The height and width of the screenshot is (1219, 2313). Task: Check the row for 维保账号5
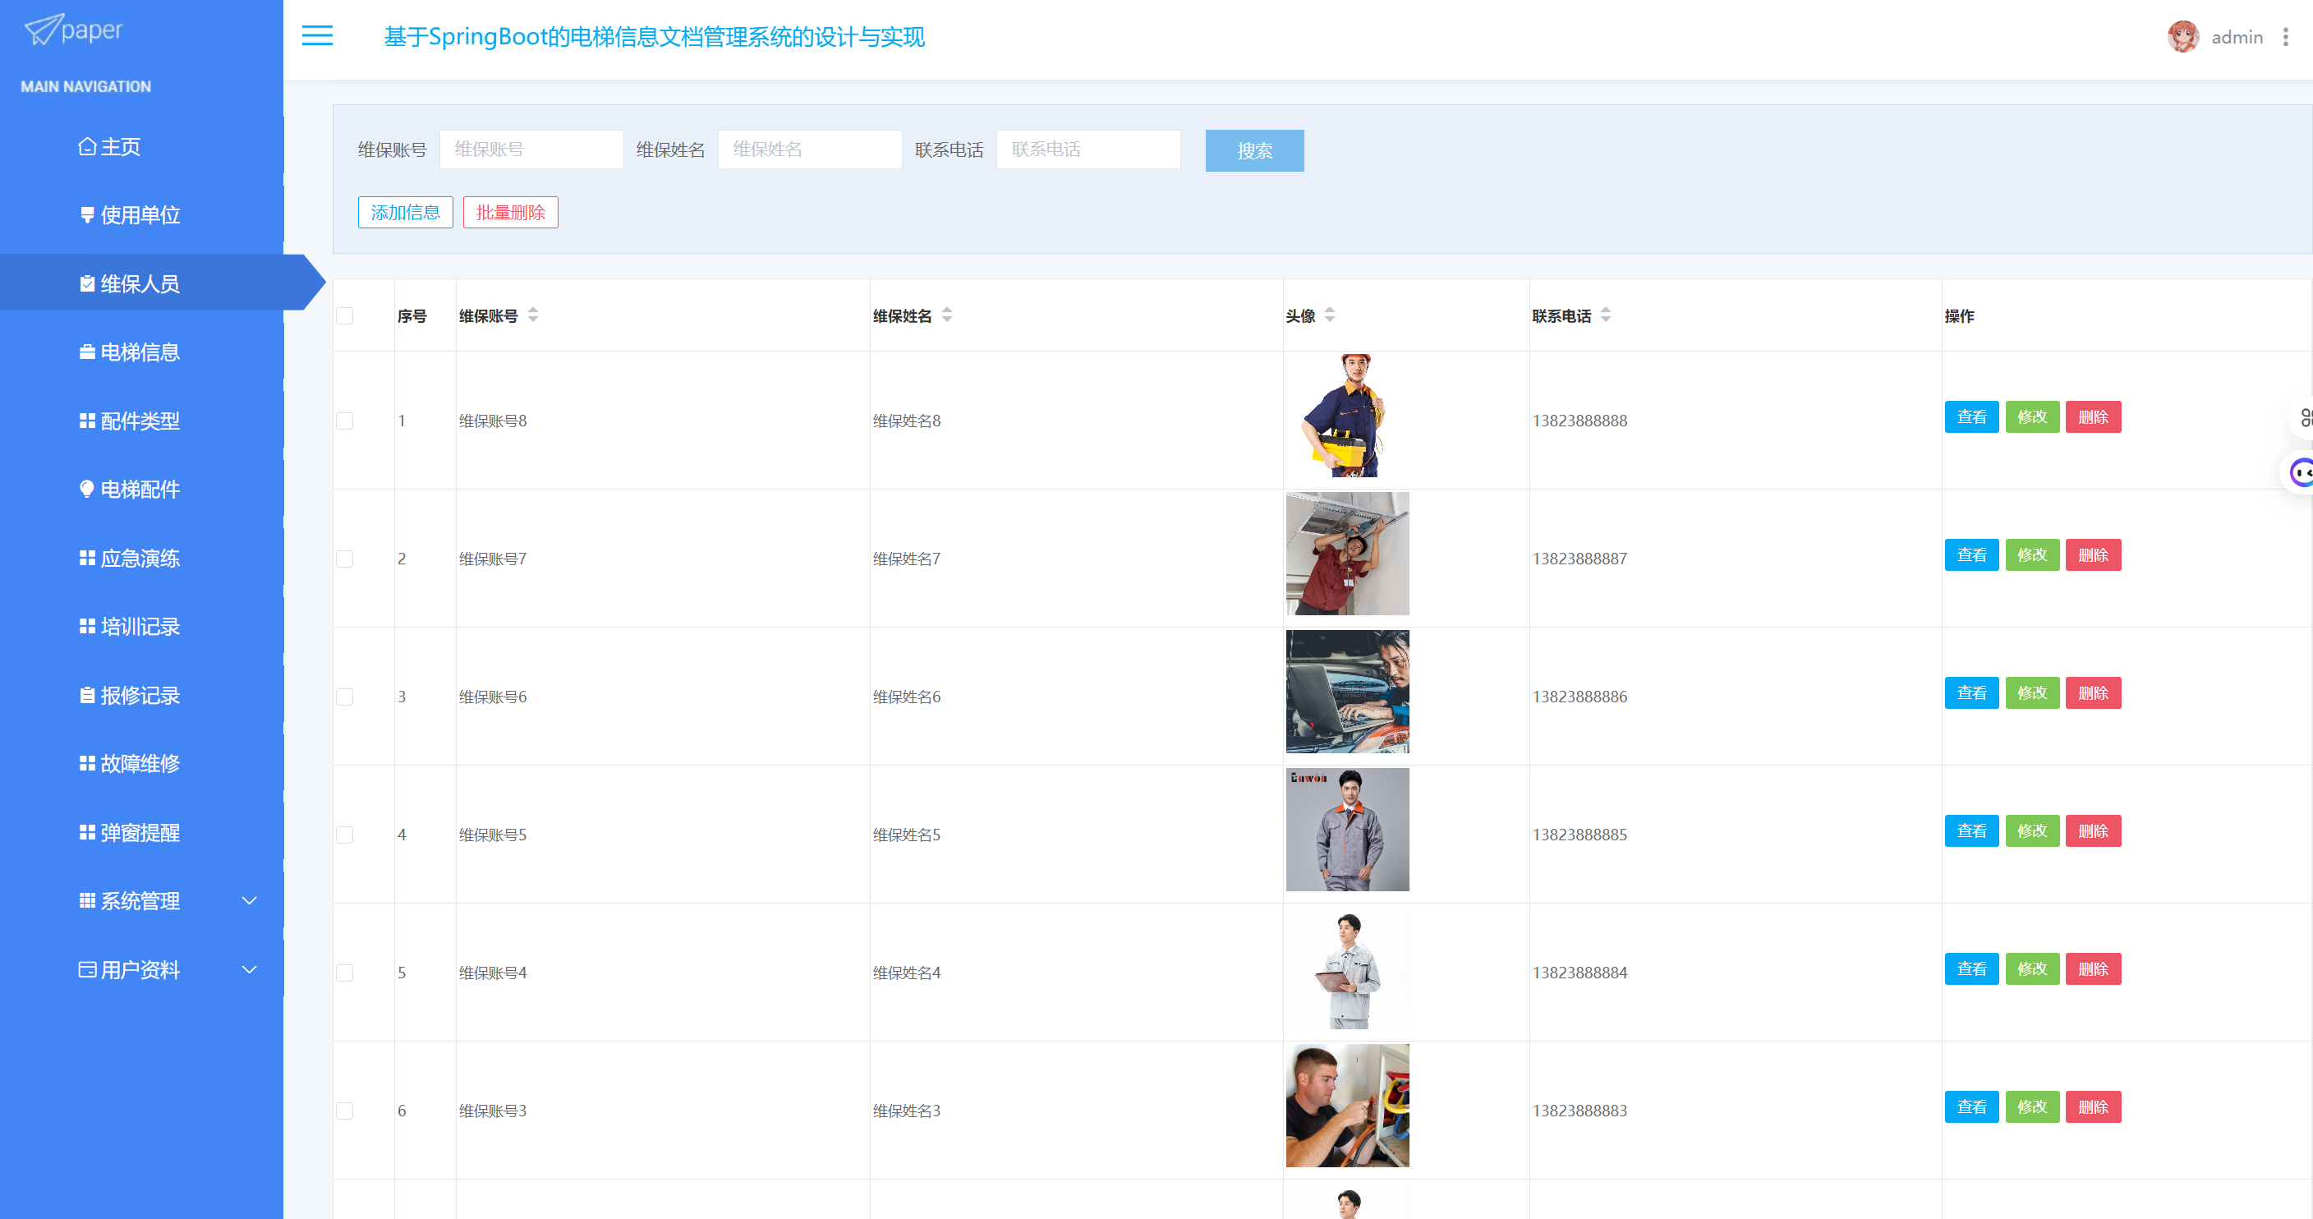[x=345, y=835]
